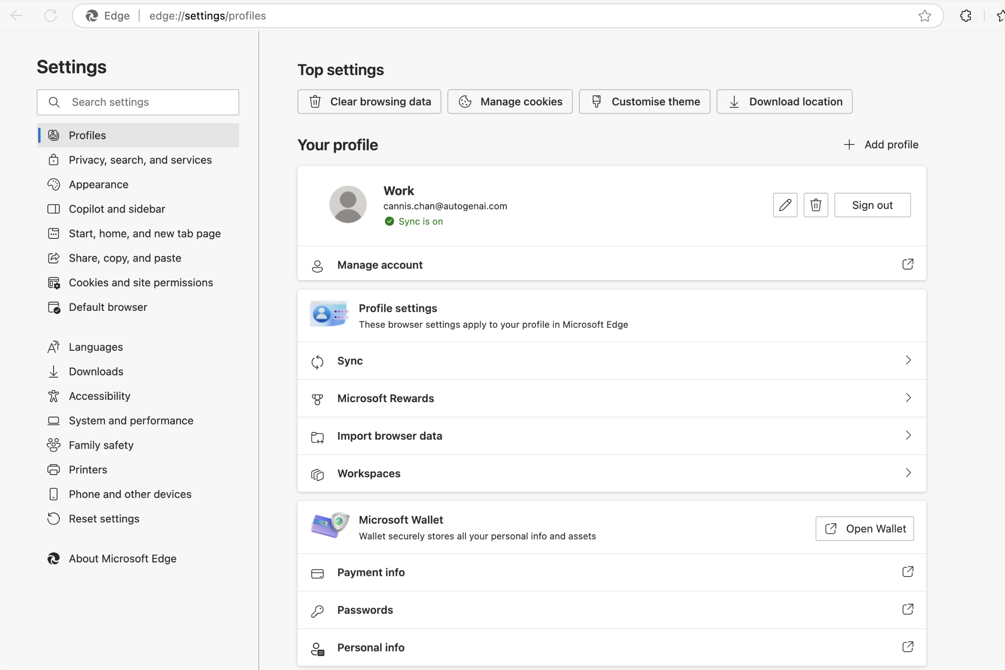The height and width of the screenshot is (670, 1005).
Task: Open the Extensions puzzle icon
Action: pos(965,16)
